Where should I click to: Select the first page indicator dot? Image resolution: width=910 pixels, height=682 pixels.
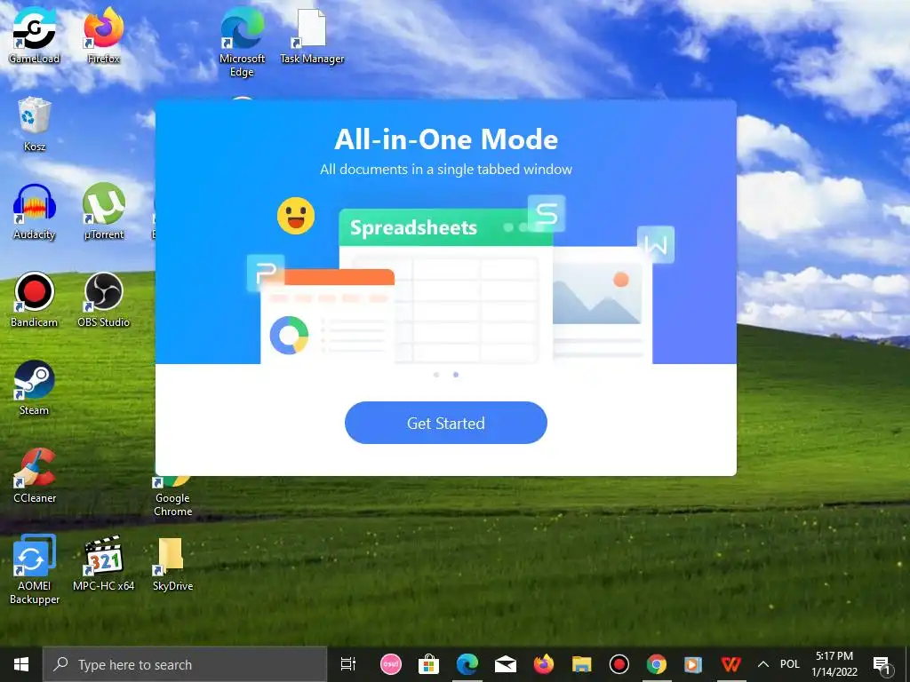[x=436, y=375]
